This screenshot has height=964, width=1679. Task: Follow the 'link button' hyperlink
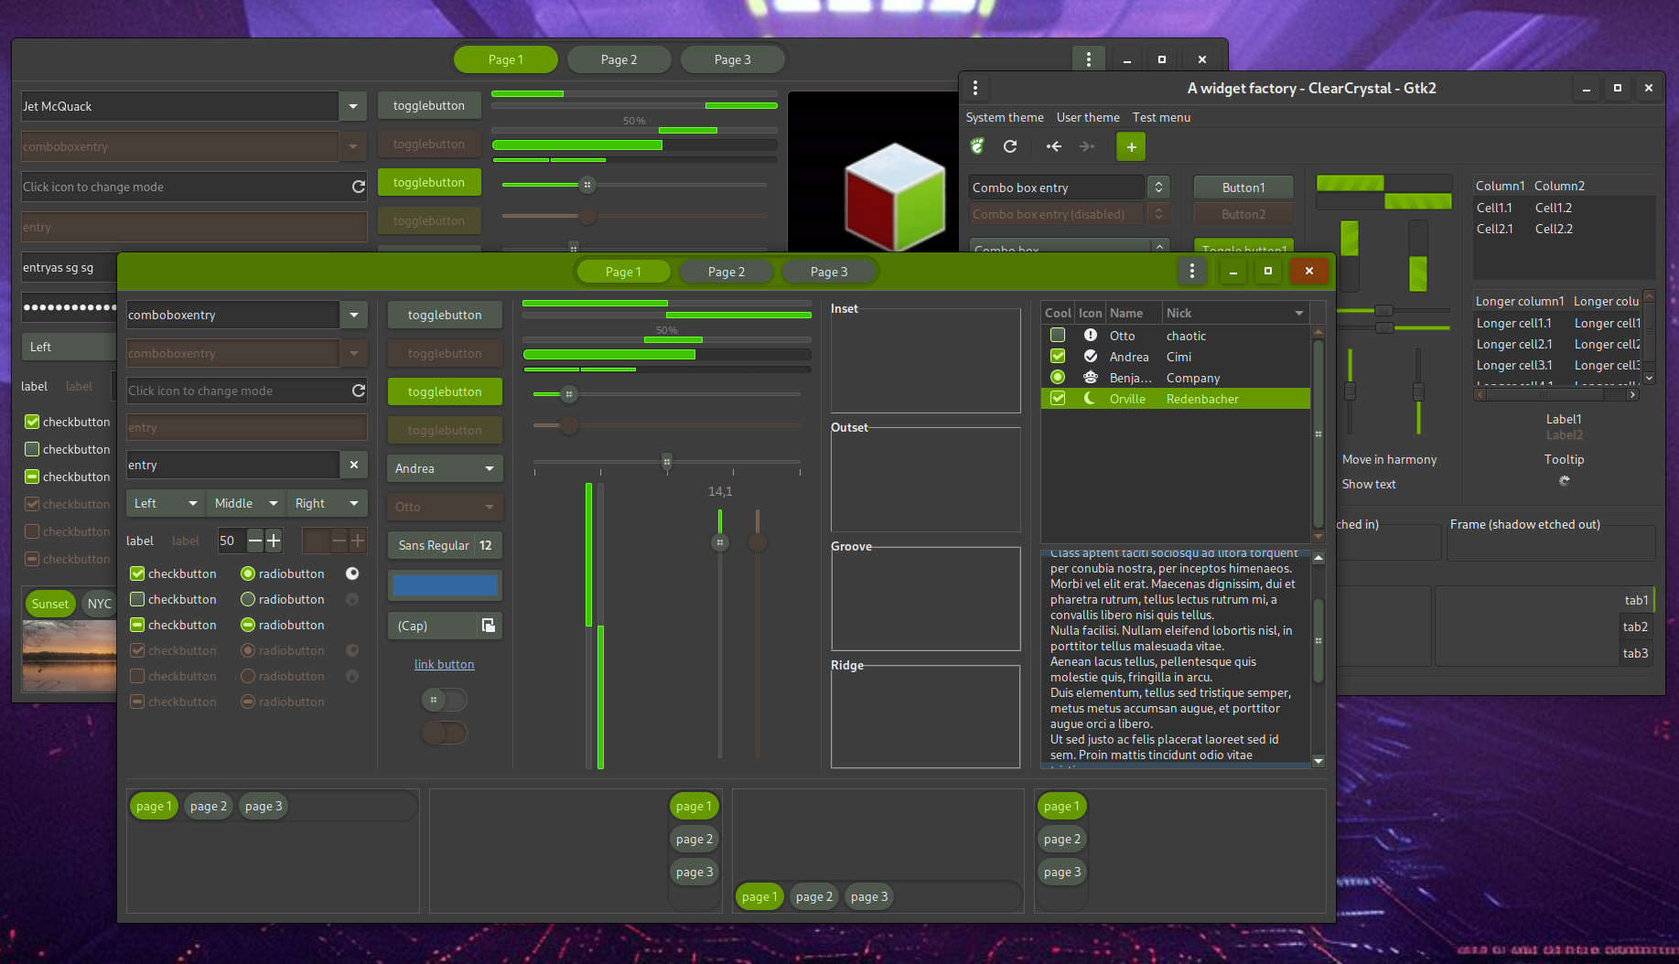(x=444, y=664)
